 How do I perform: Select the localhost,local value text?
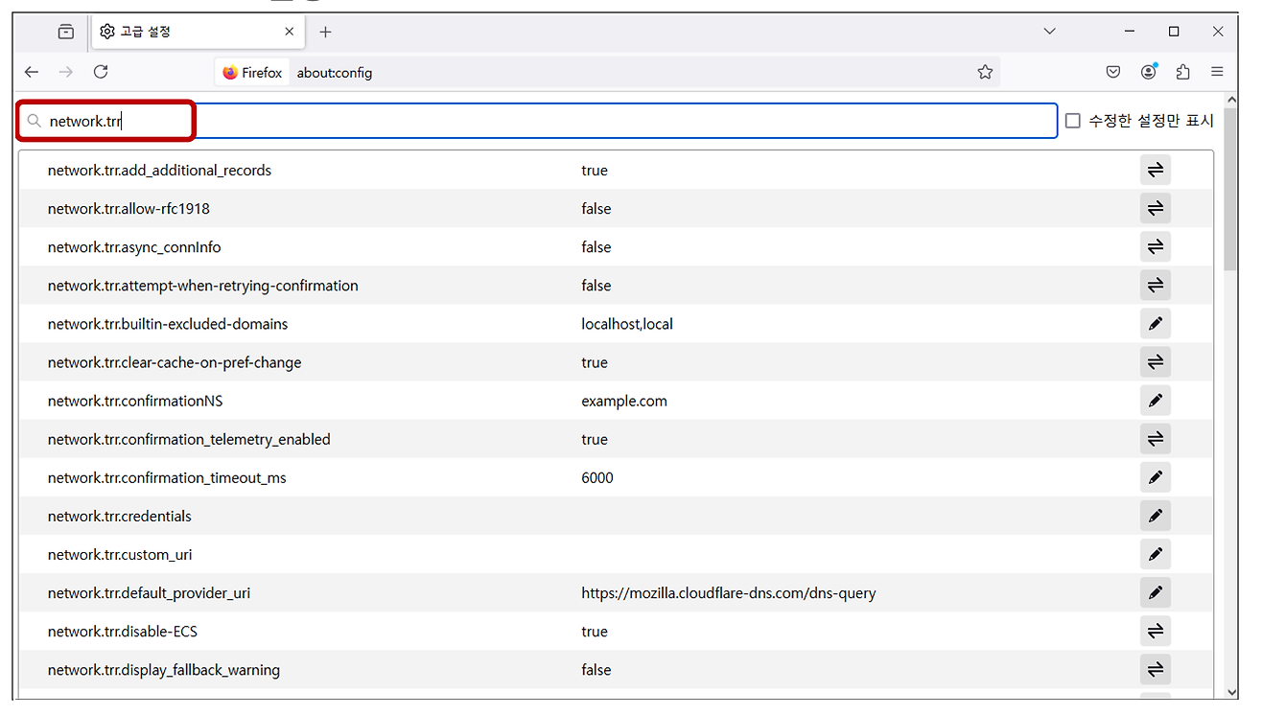[627, 324]
